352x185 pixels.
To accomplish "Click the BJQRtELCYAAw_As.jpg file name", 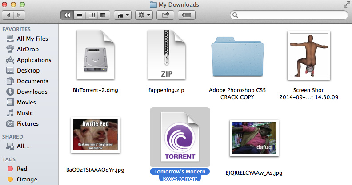I will [x=254, y=173].
